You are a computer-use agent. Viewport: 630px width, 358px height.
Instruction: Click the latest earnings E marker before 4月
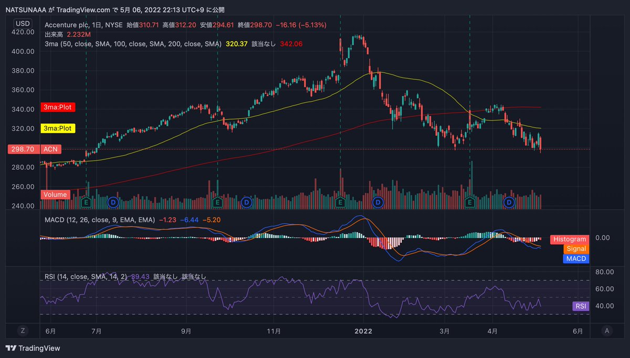(470, 201)
